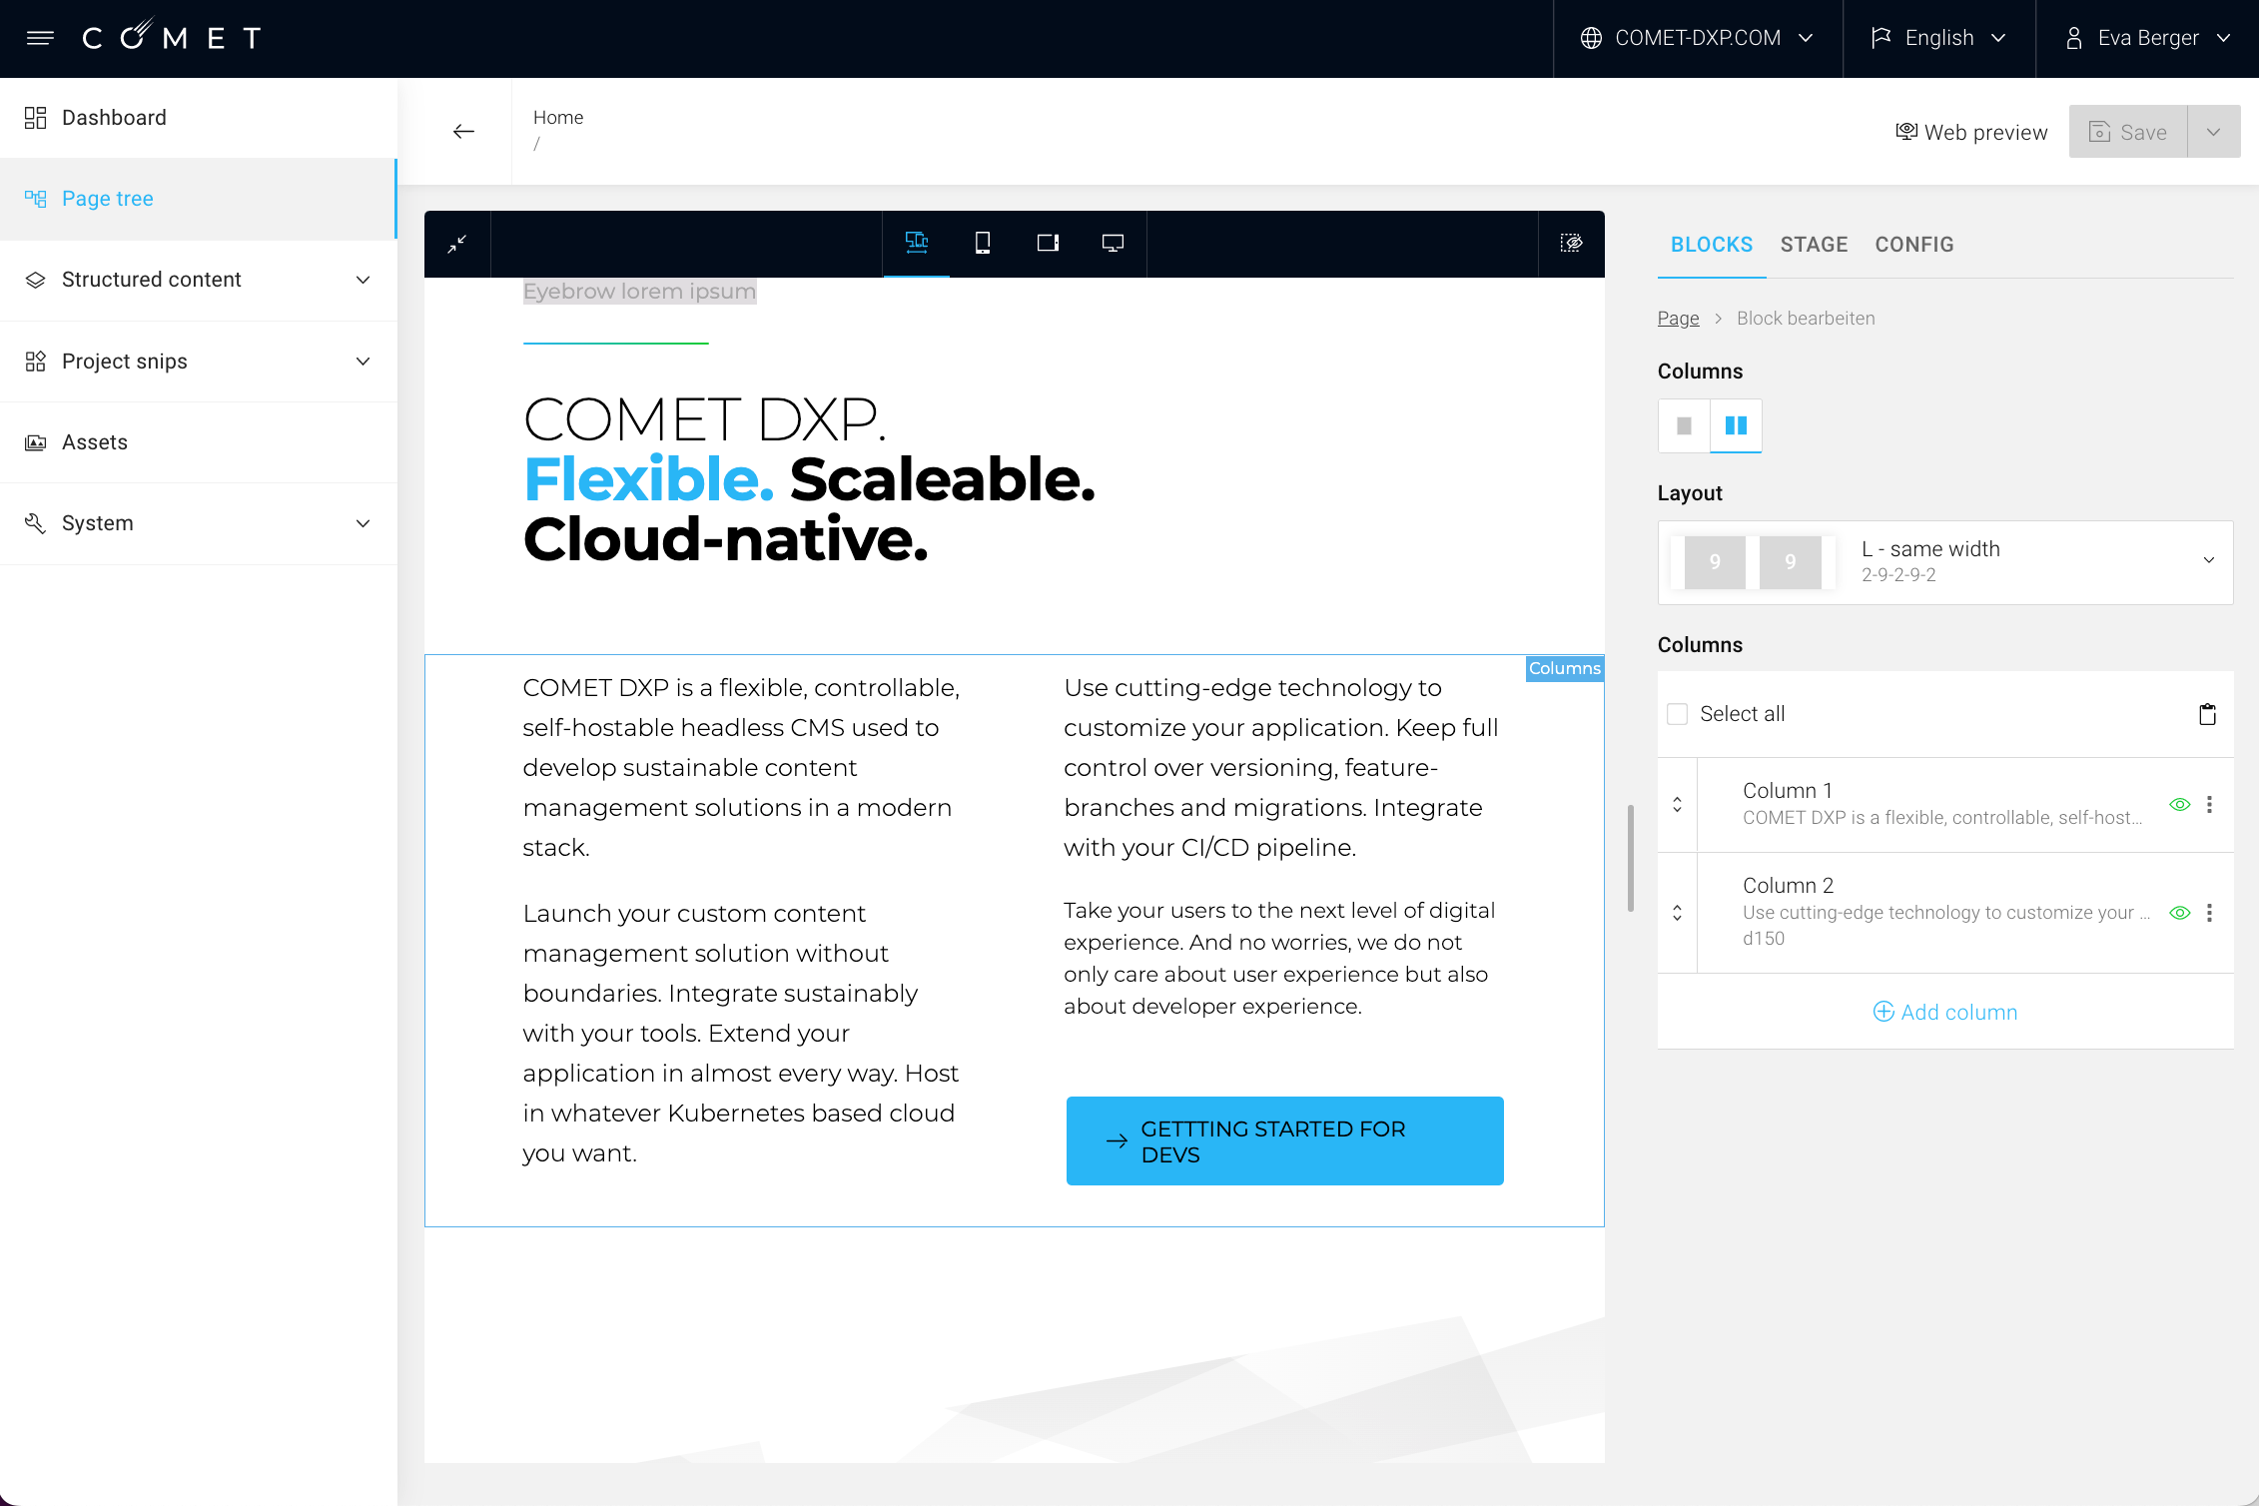Click the panel scrollbar handle beside the preview
The height and width of the screenshot is (1506, 2259).
point(1630,858)
